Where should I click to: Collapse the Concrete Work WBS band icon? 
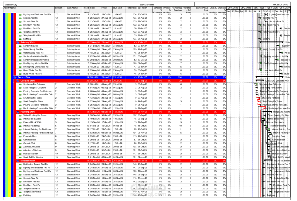(x=18, y=81)
